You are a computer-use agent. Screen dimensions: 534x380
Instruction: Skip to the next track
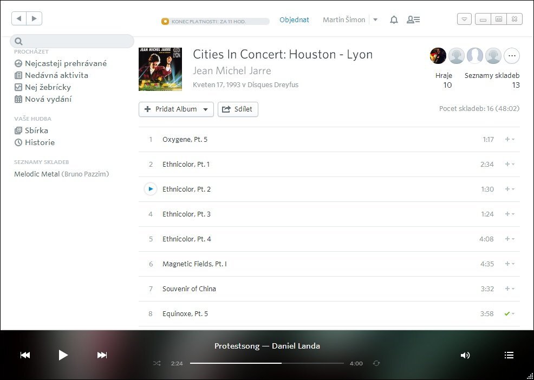coord(102,355)
